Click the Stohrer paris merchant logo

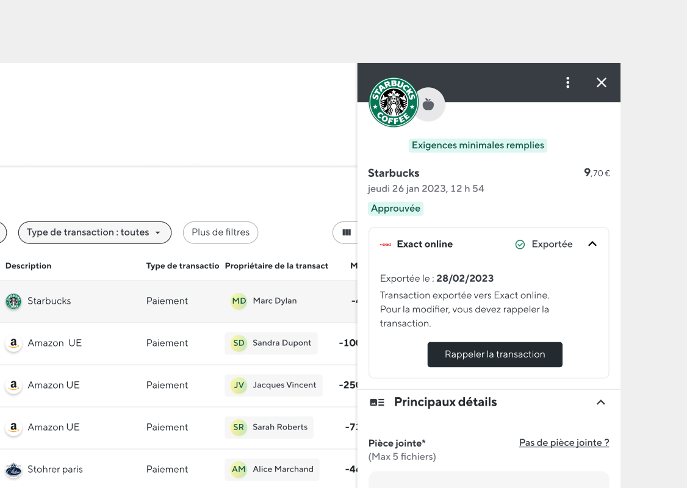(x=13, y=470)
